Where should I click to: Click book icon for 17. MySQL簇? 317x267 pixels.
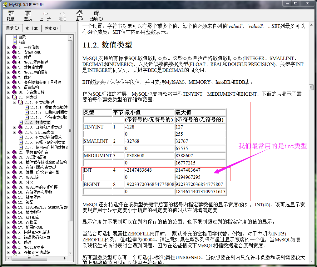pyautogui.click(x=14, y=177)
